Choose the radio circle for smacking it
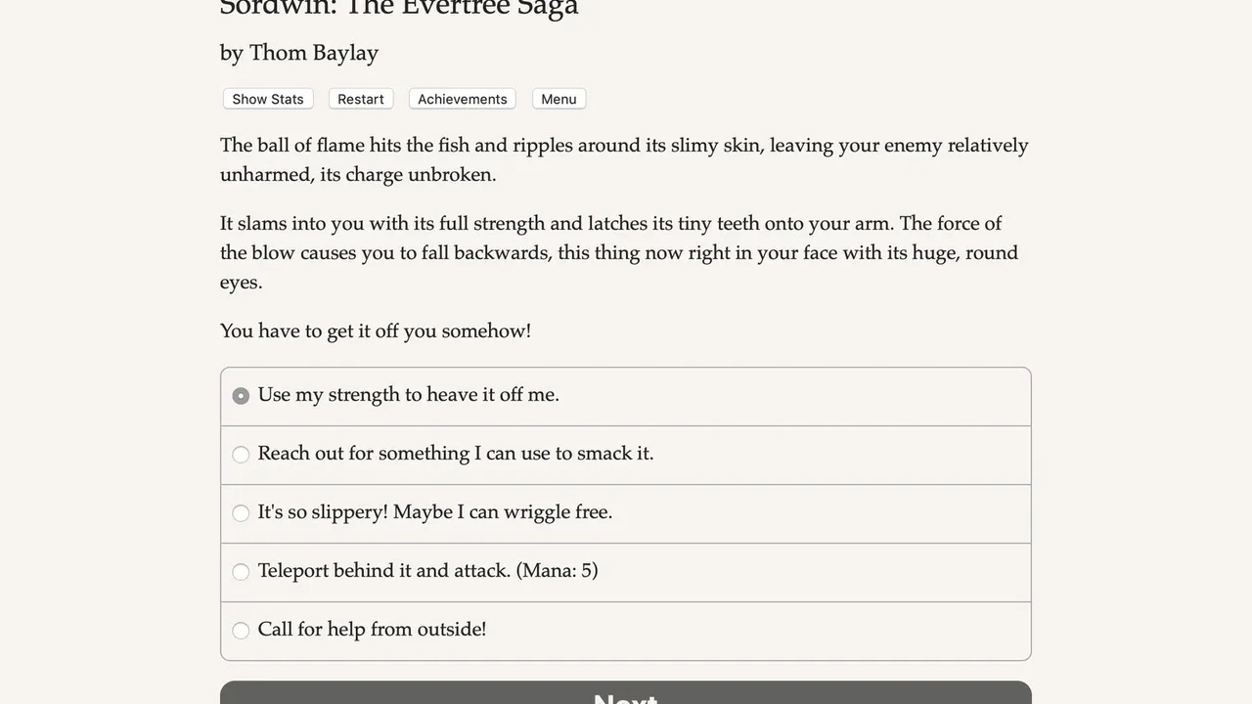Viewport: 1252px width, 704px height. [241, 455]
